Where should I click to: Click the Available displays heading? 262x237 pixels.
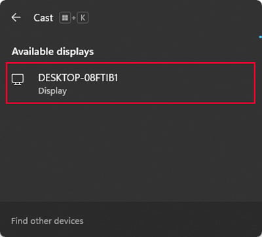pos(53,52)
